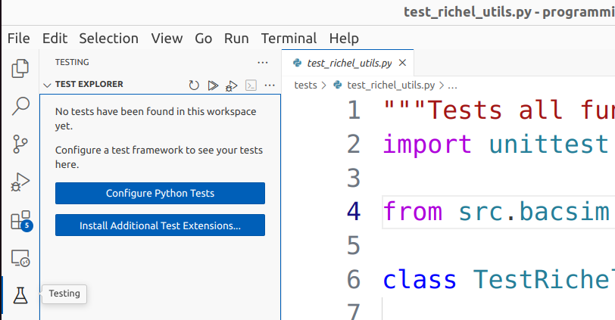Viewport: 615px width, 320px height.
Task: Open Testing panel views and more actions
Action: (263, 62)
